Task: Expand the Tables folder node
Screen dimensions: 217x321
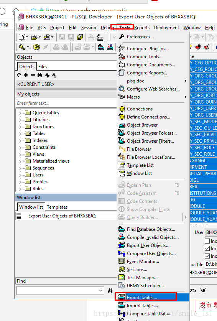Action: click(20, 134)
